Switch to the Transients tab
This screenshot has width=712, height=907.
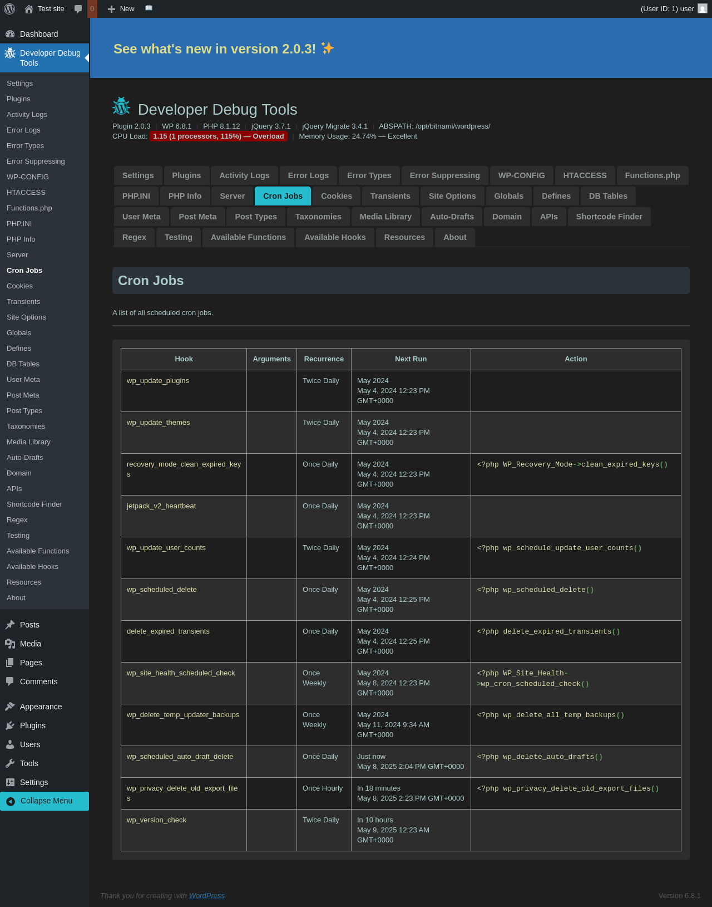tap(390, 196)
